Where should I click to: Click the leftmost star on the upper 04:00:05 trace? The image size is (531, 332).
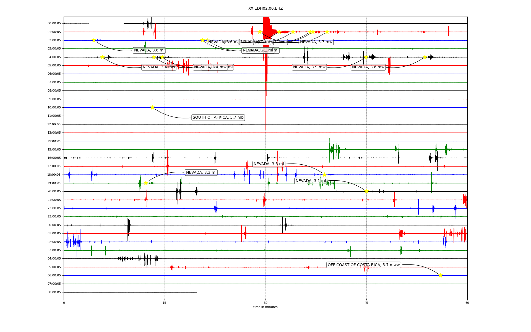point(102,57)
